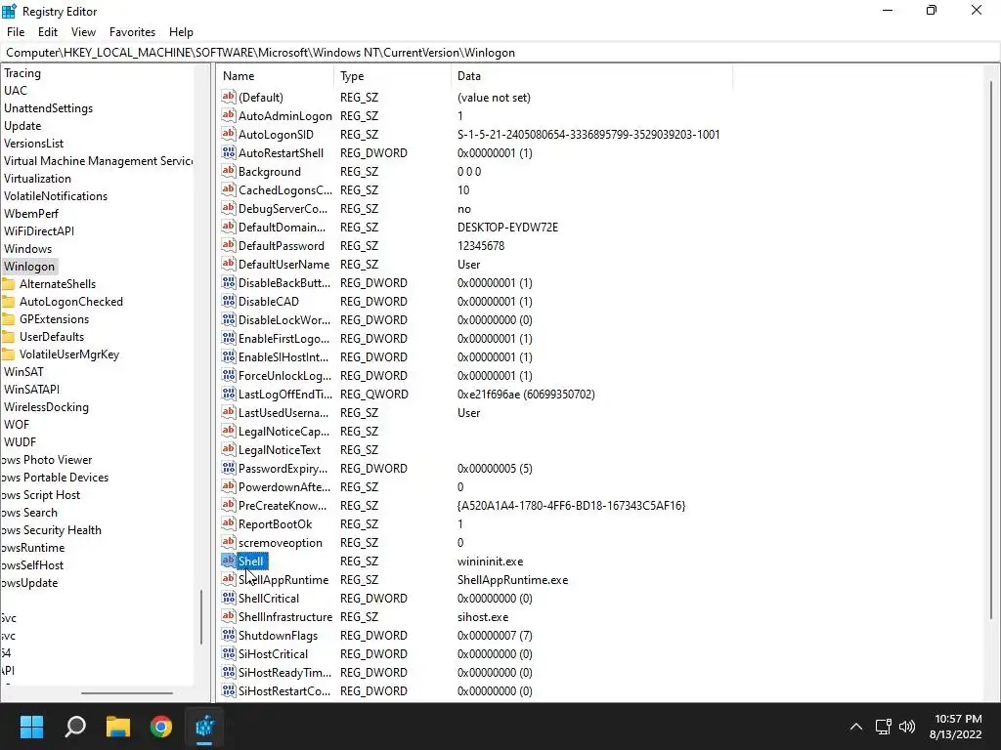This screenshot has height=750, width=1001.
Task: Click the string icon of DefaultPassword value
Action: (x=229, y=245)
